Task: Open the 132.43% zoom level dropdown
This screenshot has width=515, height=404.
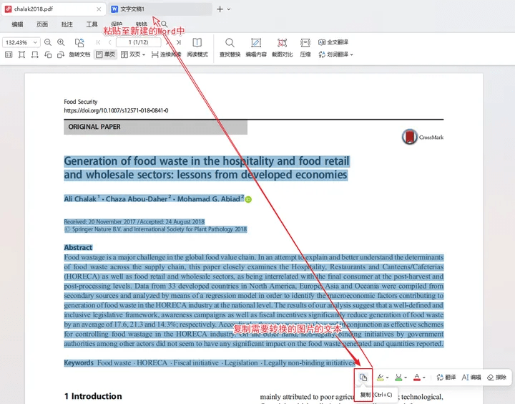Action: tap(21, 42)
